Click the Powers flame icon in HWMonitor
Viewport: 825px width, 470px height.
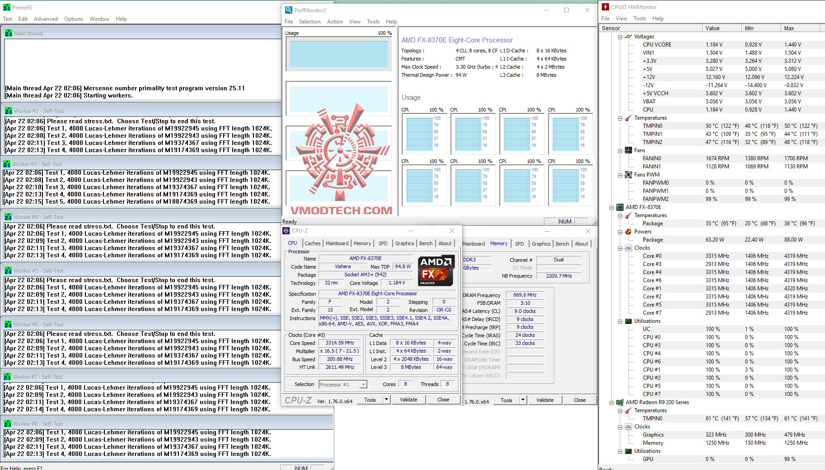pos(628,232)
